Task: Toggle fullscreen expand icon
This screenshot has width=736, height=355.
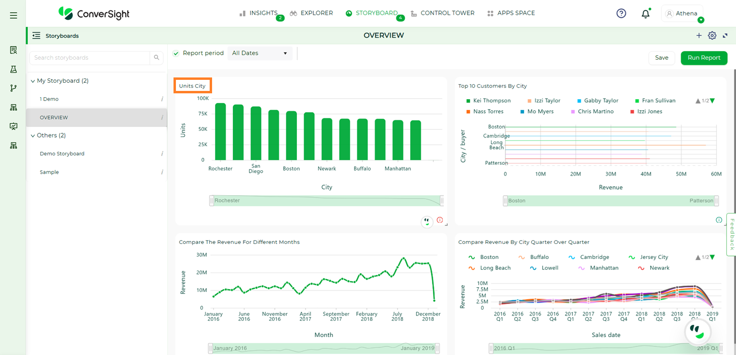Action: (x=725, y=36)
